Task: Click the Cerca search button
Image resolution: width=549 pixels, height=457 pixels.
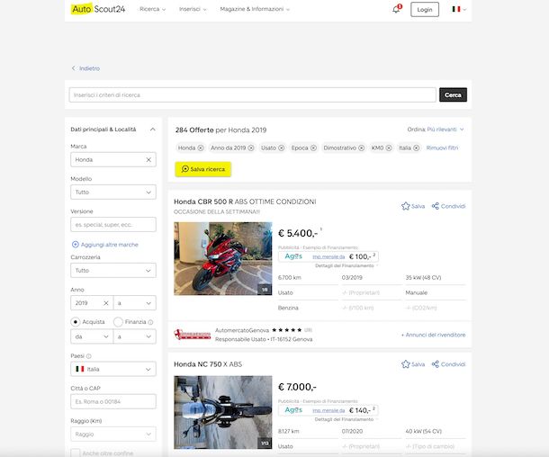Action: [x=453, y=94]
